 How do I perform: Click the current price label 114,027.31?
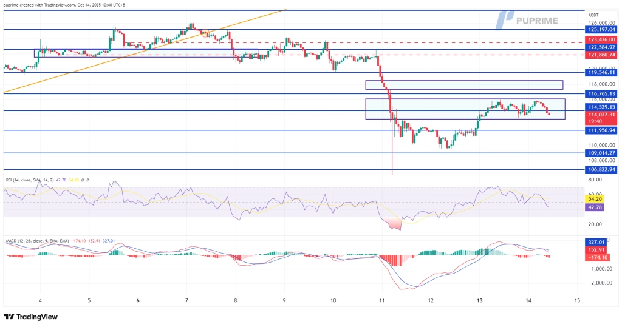[601, 115]
